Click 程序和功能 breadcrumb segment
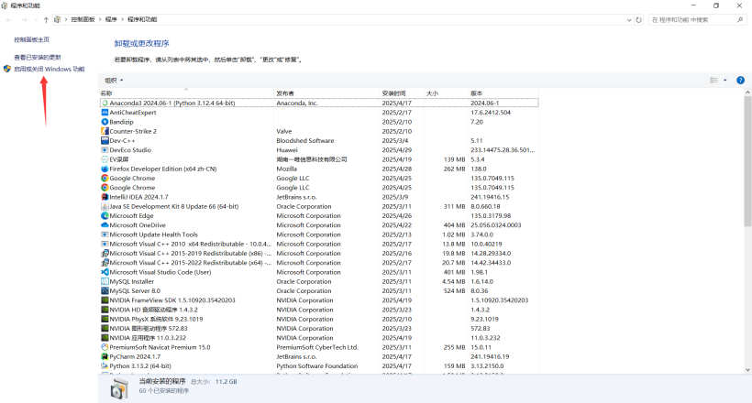The image size is (752, 403). coord(142,19)
